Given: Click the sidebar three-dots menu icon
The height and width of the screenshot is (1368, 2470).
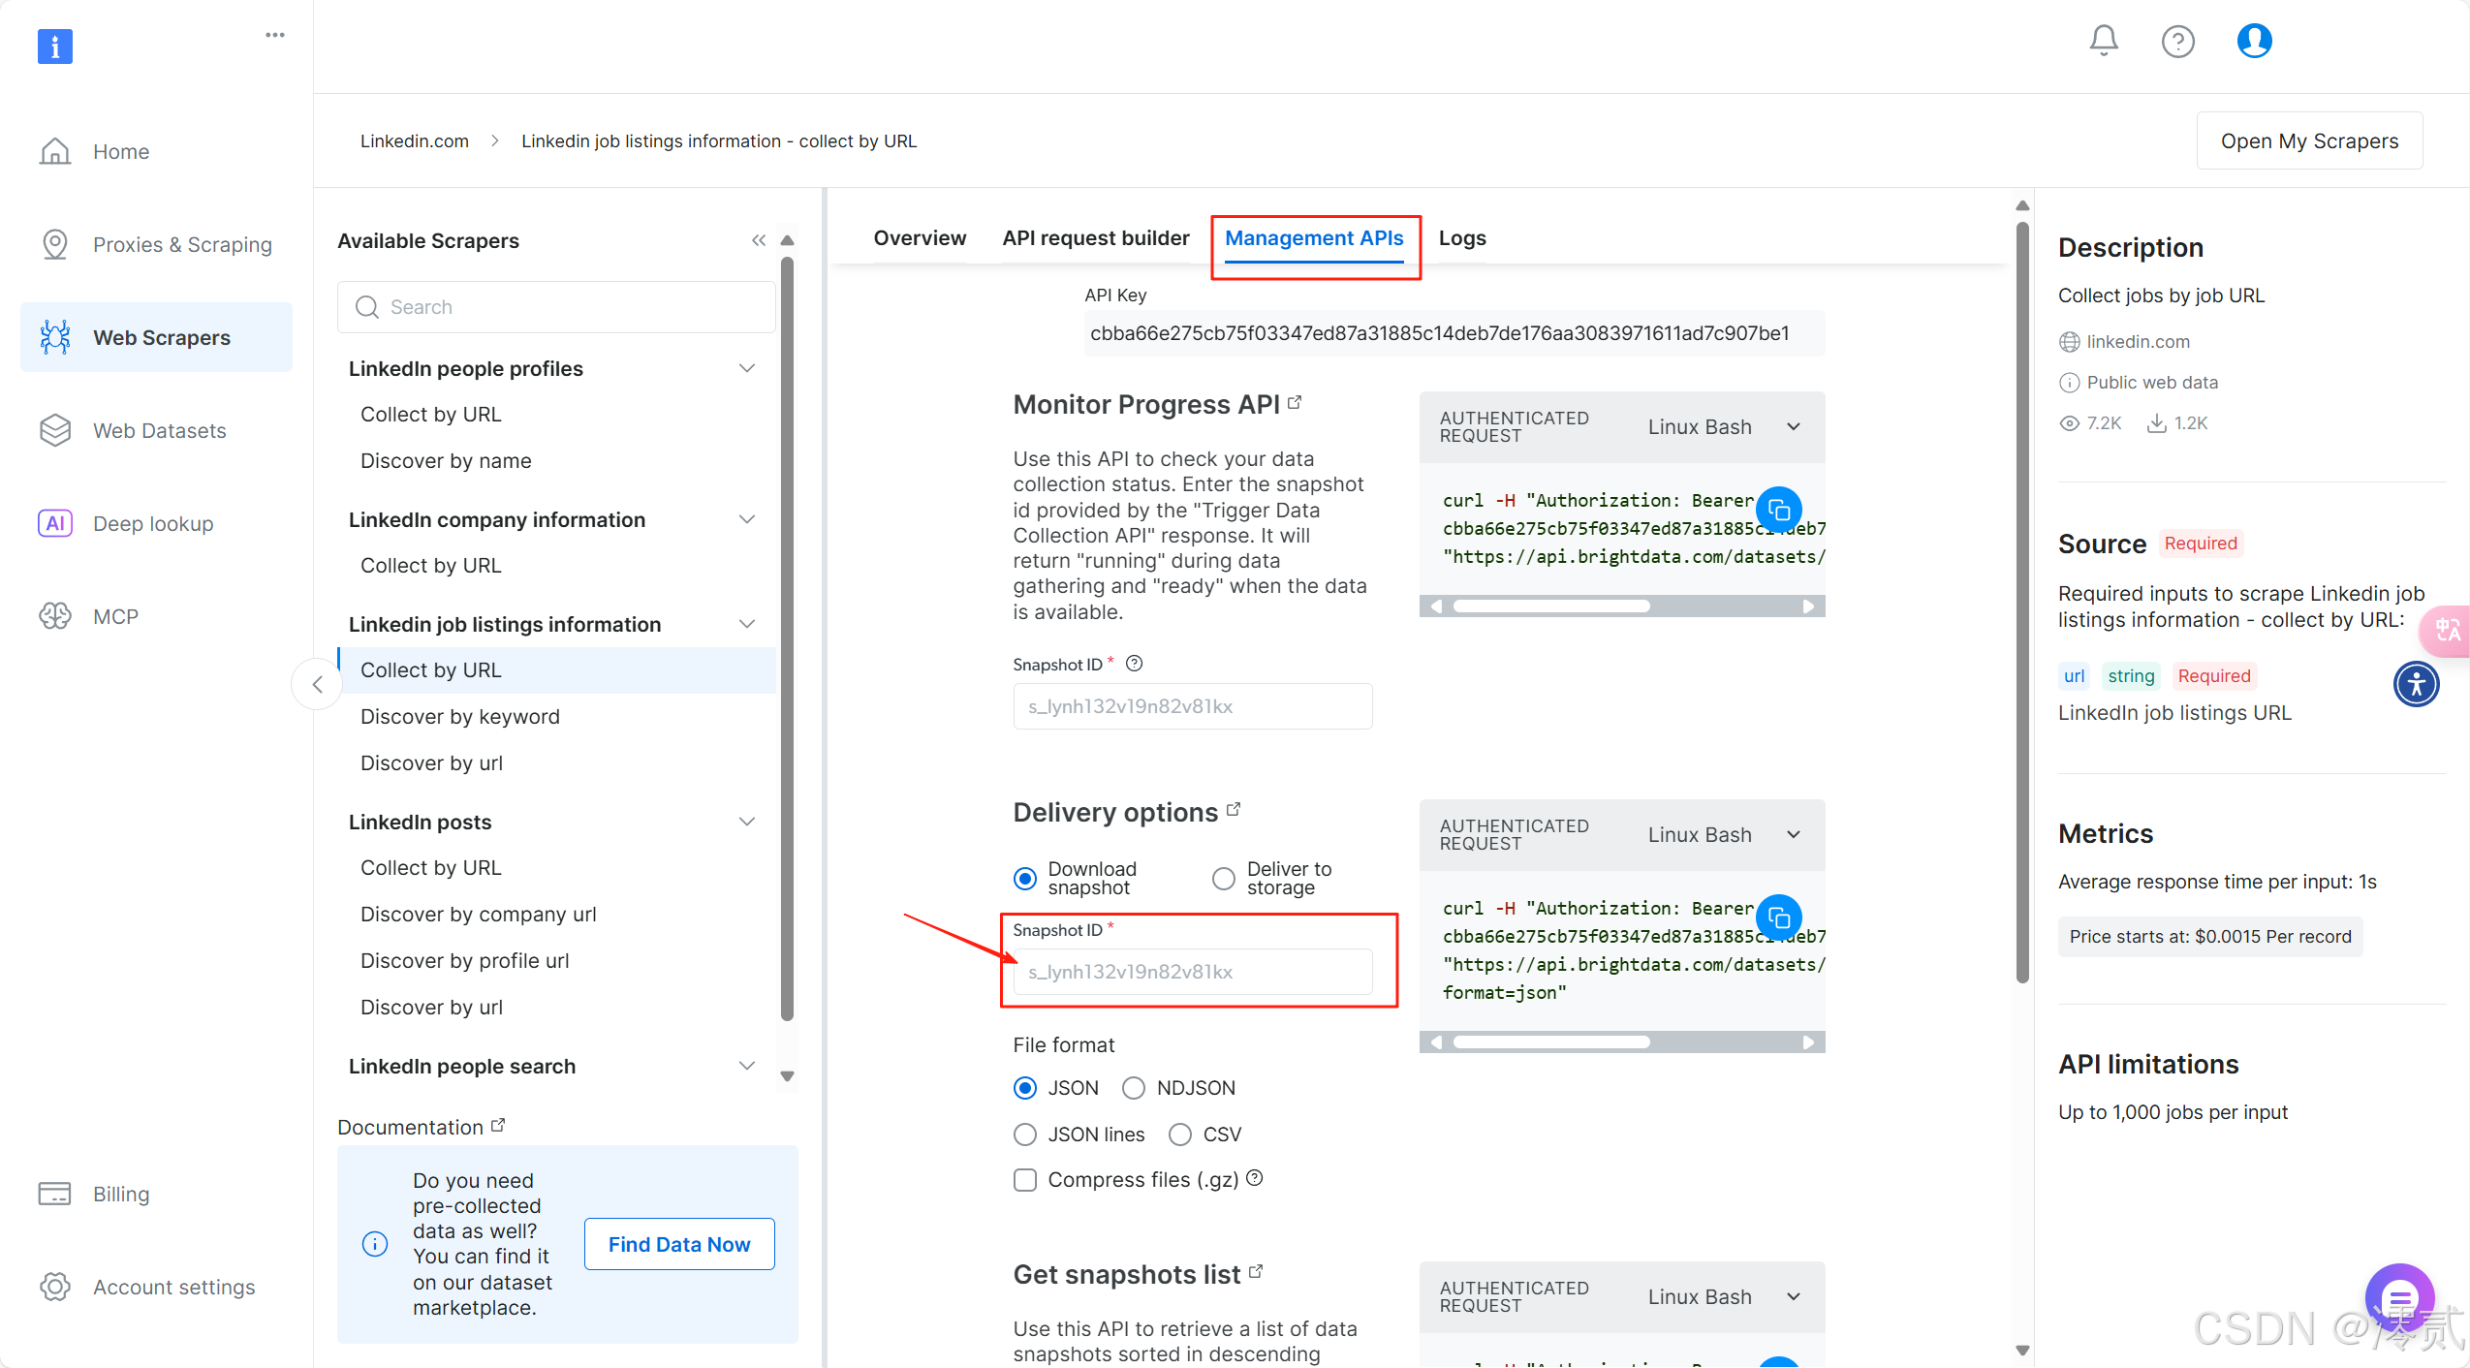Looking at the screenshot, I should [275, 35].
